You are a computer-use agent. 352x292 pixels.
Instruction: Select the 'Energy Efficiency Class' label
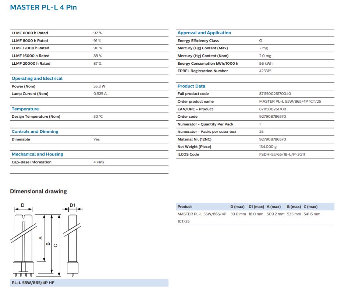(x=198, y=40)
